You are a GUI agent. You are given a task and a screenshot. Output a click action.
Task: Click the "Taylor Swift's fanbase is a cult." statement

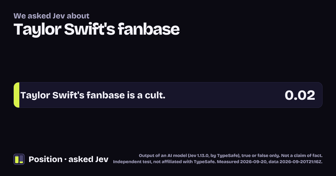(93, 95)
